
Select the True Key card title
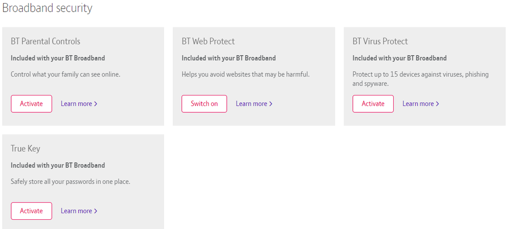(25, 149)
